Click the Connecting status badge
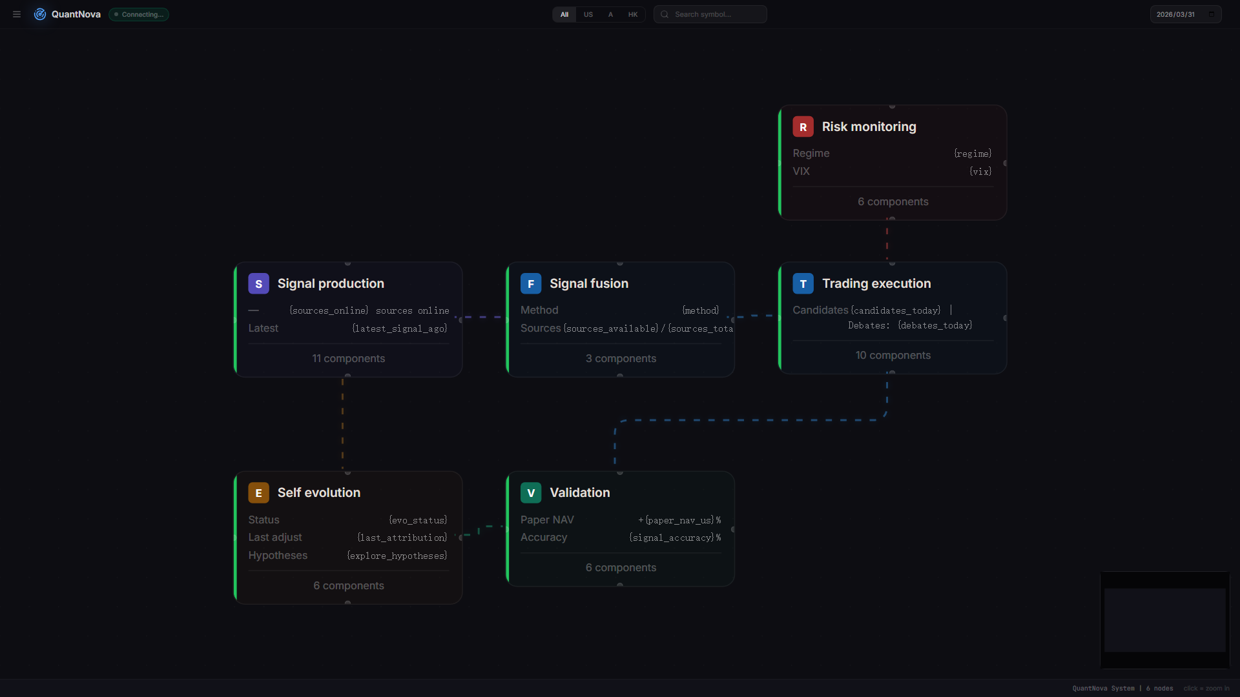 tap(138, 14)
